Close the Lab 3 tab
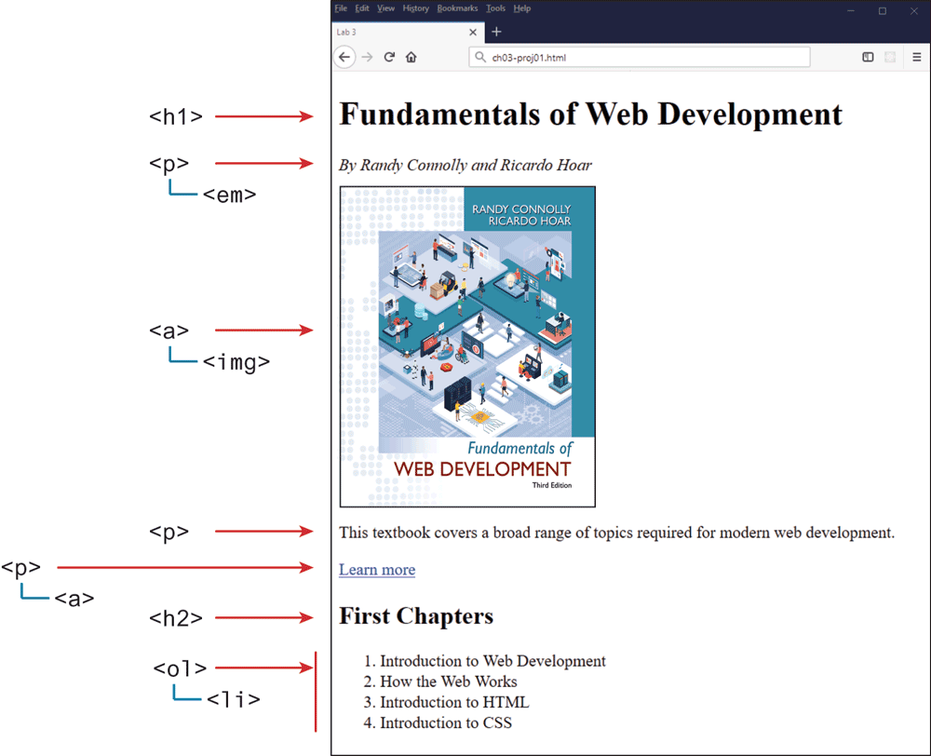This screenshot has width=931, height=756. [472, 33]
